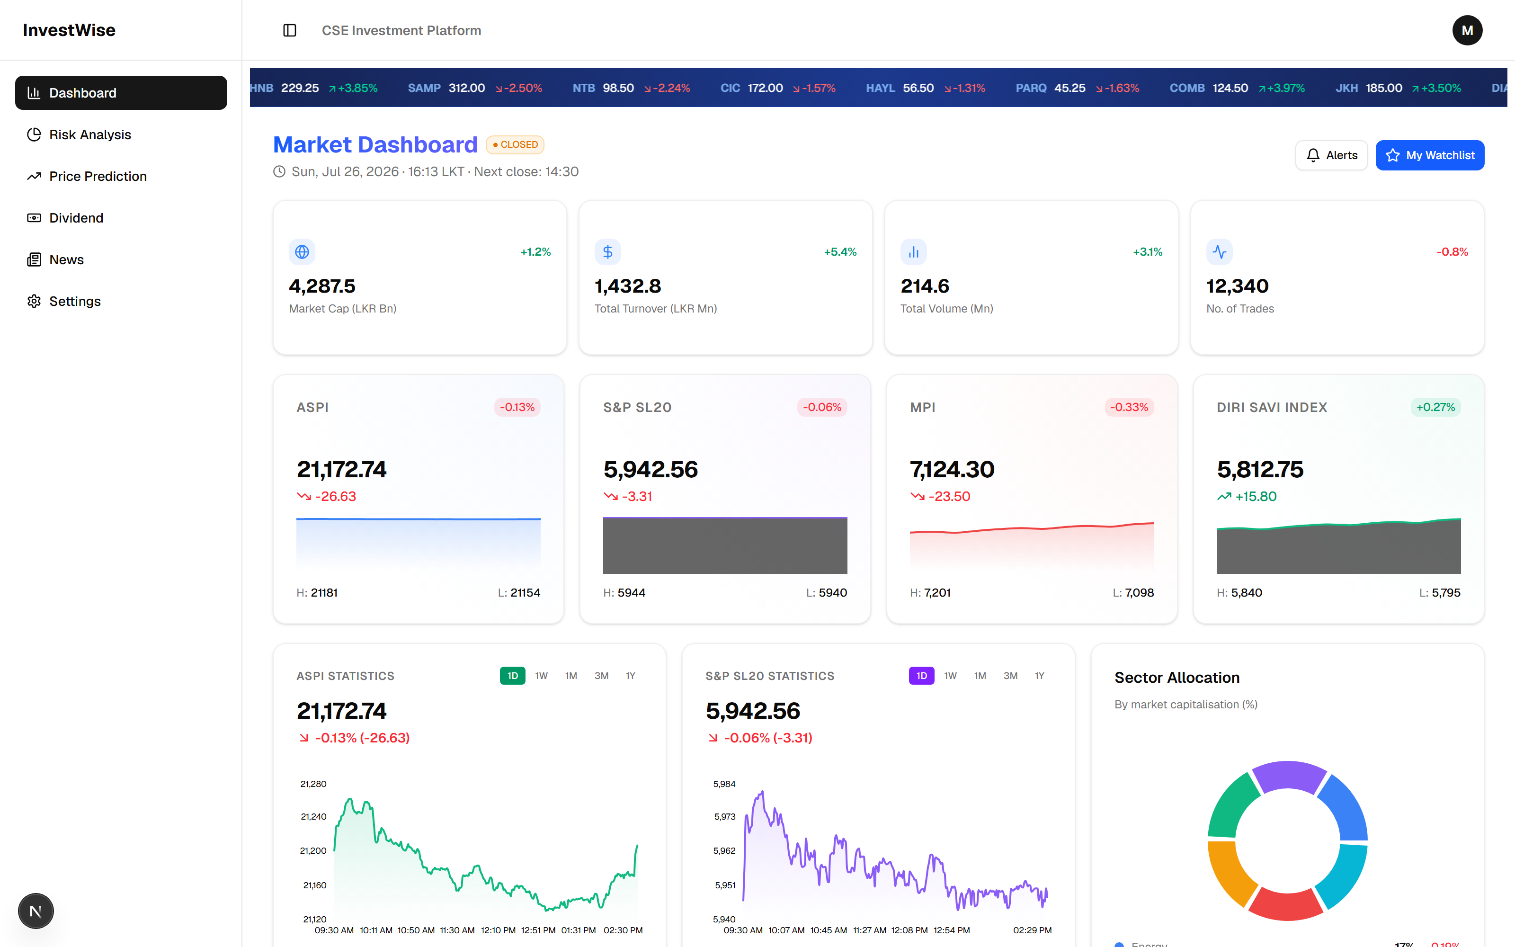Click the DIRI SAVI INDEX card
1515x947 pixels.
click(1338, 499)
